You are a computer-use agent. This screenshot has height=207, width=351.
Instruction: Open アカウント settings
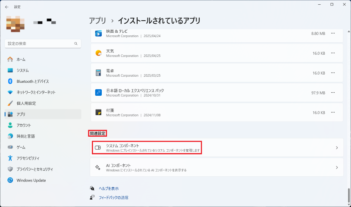(43, 125)
